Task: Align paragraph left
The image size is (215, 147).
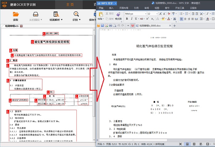Action: click(182, 19)
